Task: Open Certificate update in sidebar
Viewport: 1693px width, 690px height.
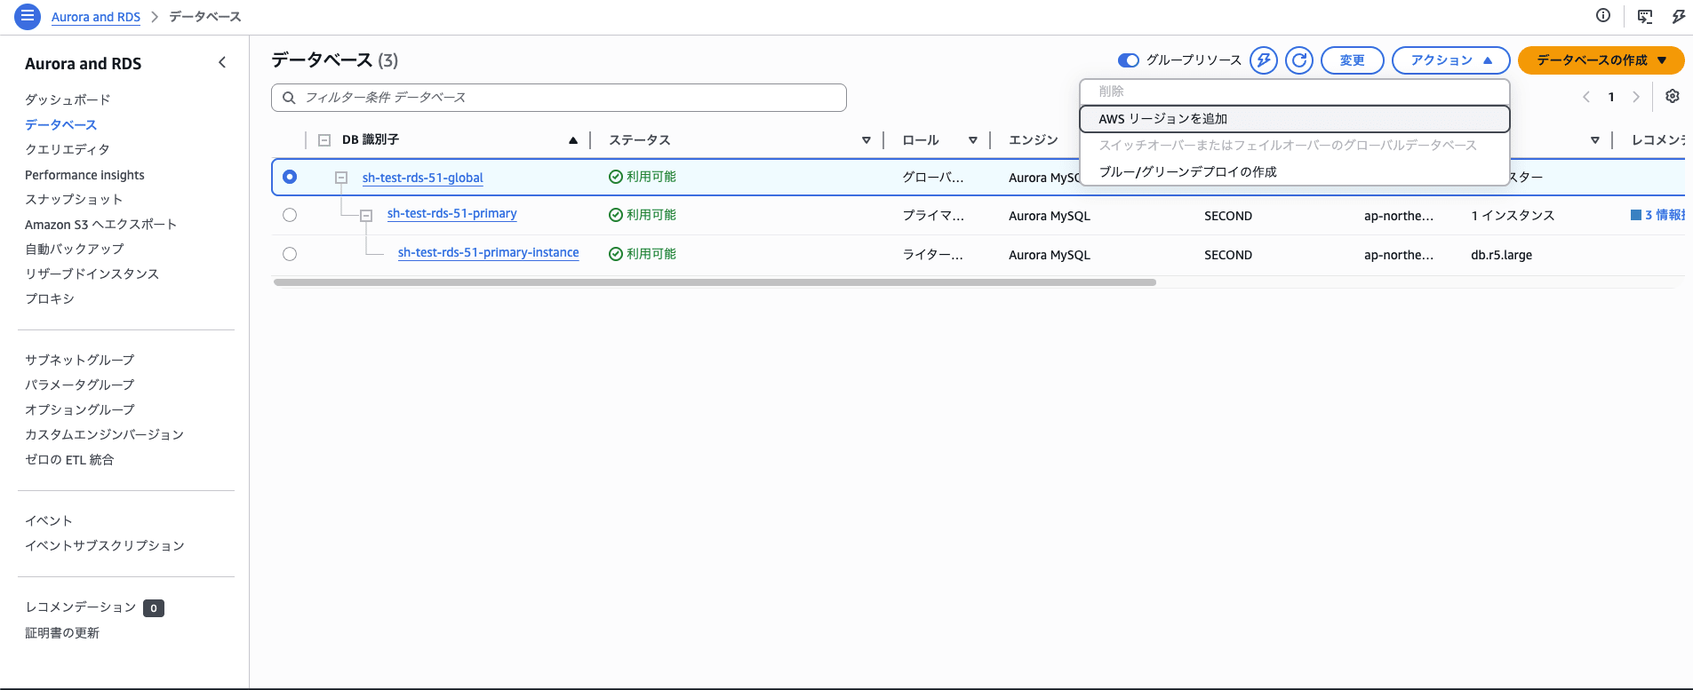Action: [62, 632]
